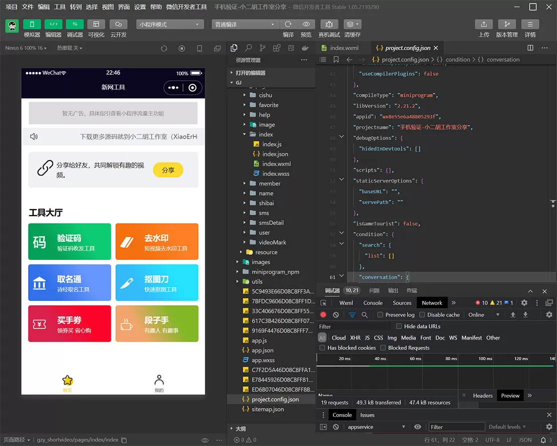557x446 pixels.
Task: Click the yellow 分享 button in simulator
Action: 168,170
